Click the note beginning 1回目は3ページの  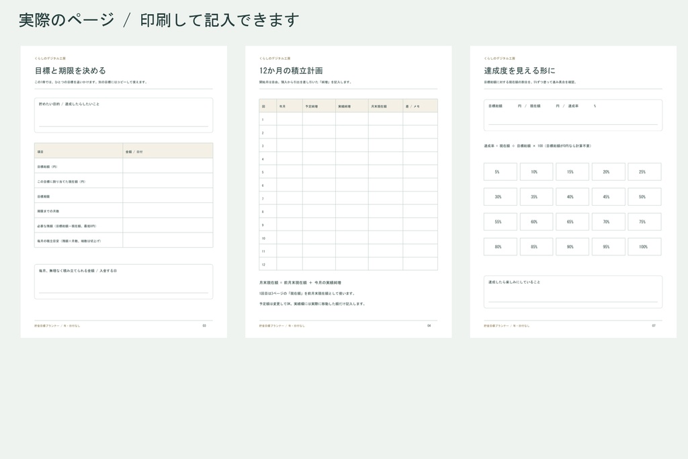point(307,293)
